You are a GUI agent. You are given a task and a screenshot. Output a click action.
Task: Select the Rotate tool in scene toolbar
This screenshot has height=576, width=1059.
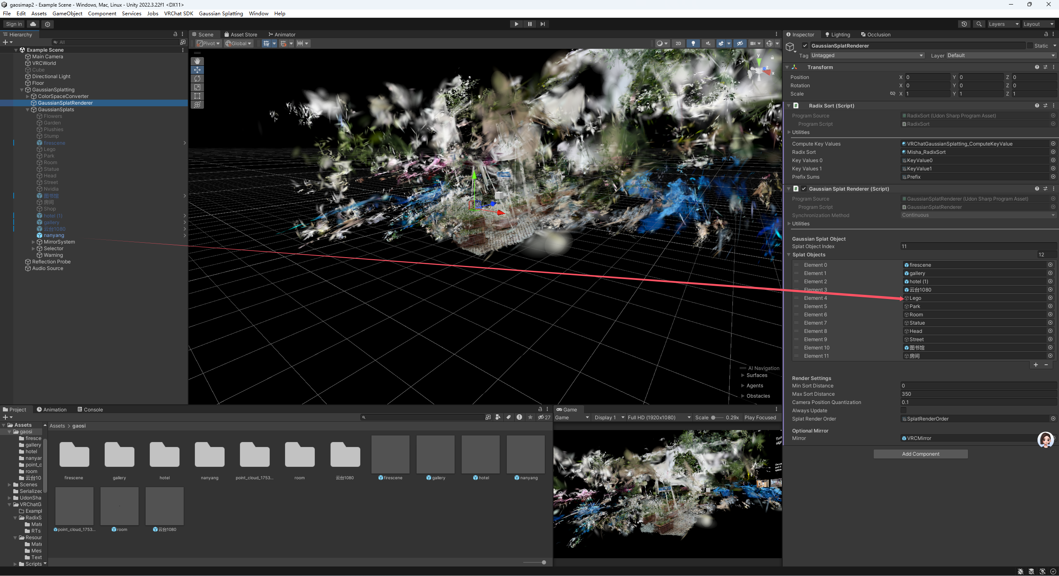(x=197, y=79)
